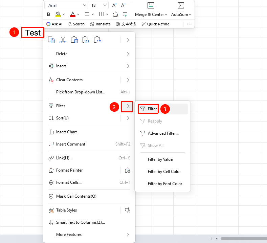This screenshot has width=267, height=243.
Task: Click the Paste clipboard icon
Action: click(x=74, y=40)
